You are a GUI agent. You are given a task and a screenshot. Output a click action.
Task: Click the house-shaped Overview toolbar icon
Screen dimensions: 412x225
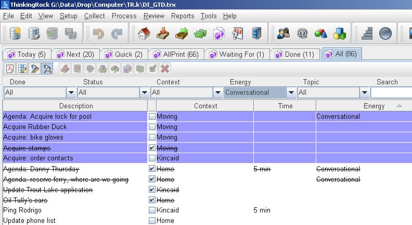(x=144, y=33)
